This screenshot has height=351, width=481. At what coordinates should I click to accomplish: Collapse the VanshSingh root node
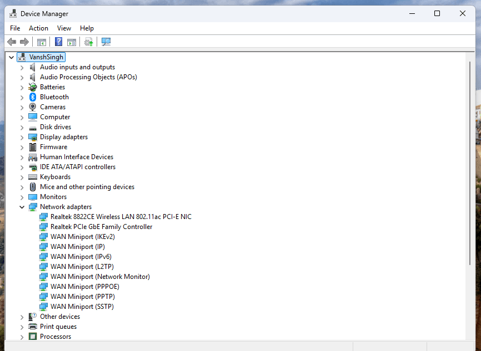[x=11, y=57]
